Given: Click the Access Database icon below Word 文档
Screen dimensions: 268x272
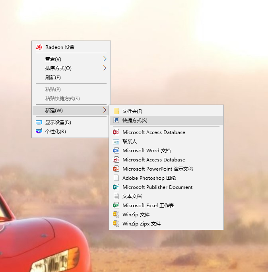Looking at the screenshot, I should pos(116,159).
